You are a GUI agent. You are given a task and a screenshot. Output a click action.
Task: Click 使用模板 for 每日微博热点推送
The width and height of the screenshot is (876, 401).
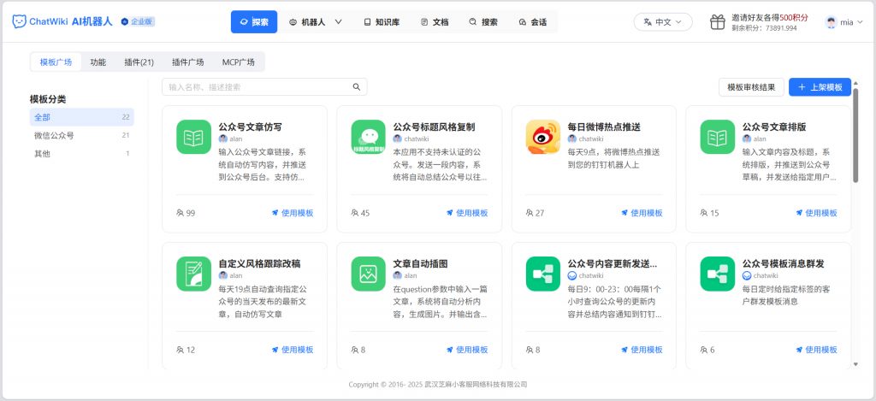[642, 213]
